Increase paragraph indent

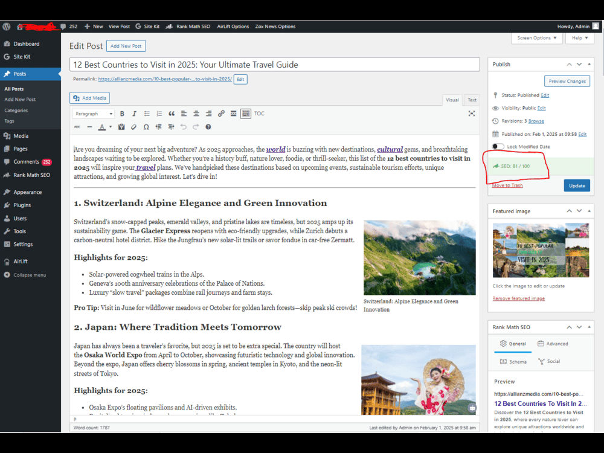[x=171, y=127]
